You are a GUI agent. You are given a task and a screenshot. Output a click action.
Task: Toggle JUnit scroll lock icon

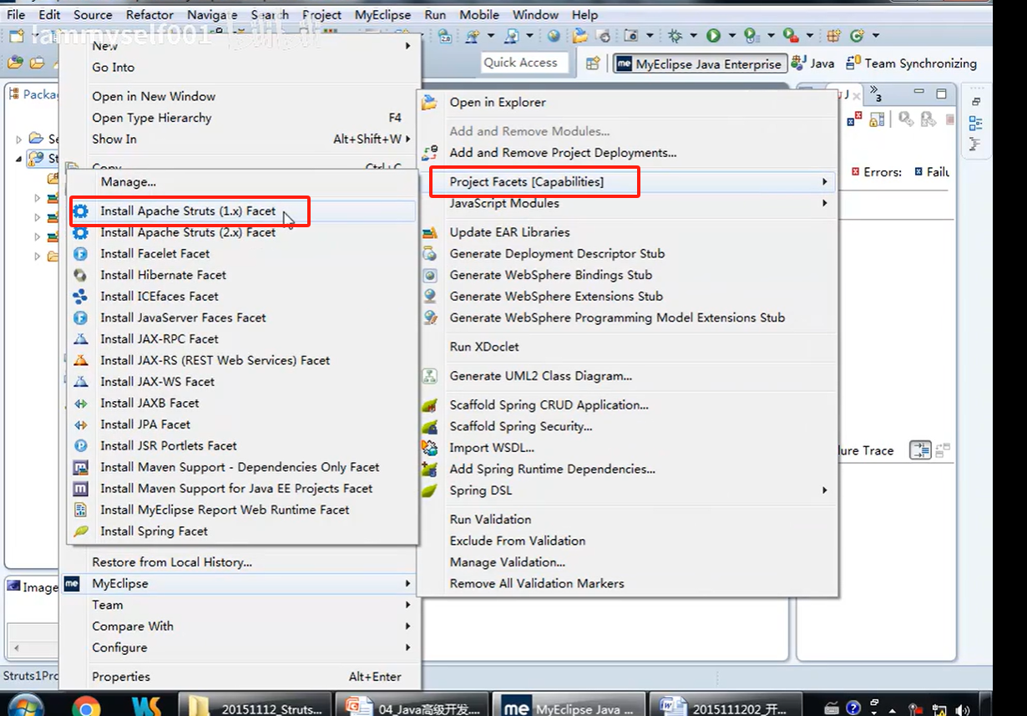(x=877, y=120)
